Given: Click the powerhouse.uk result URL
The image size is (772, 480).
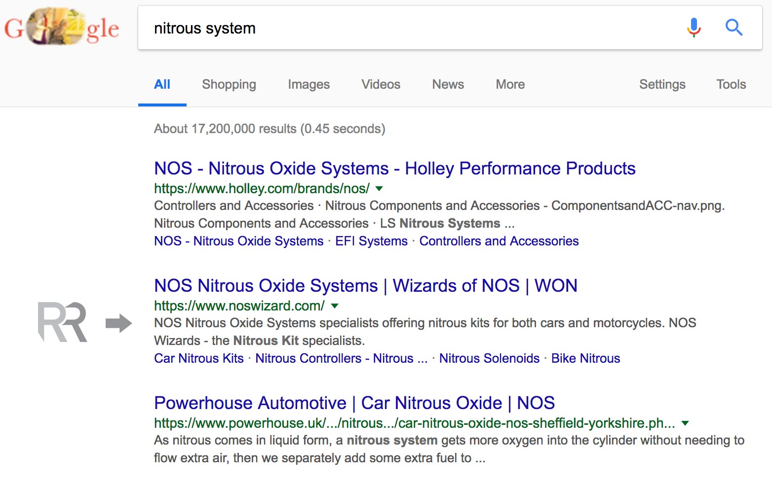Looking at the screenshot, I should click(414, 423).
